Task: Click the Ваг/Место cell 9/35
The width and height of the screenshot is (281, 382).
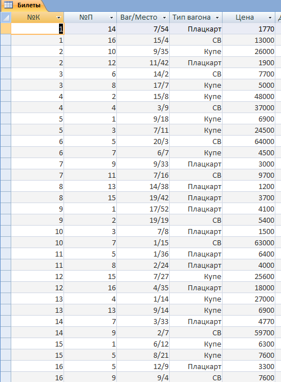Action: (143, 51)
